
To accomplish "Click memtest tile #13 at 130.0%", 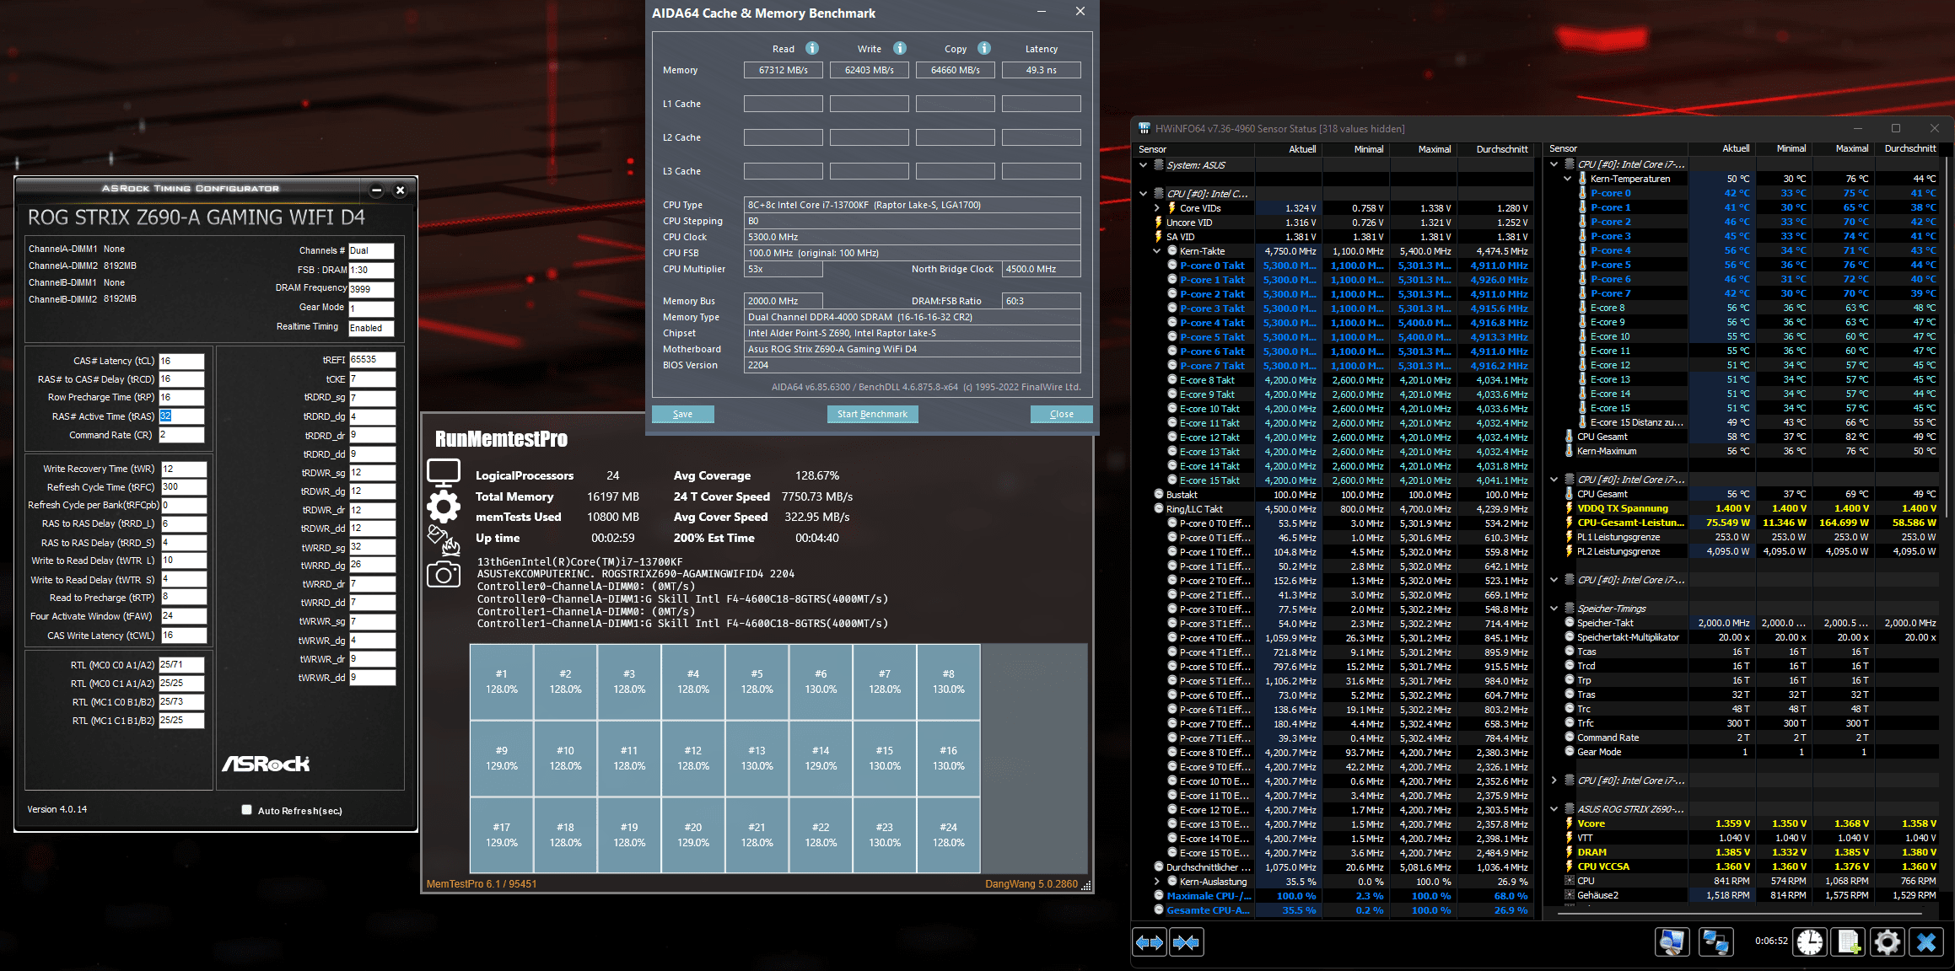I will (757, 759).
